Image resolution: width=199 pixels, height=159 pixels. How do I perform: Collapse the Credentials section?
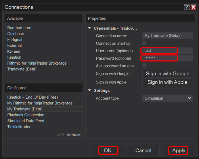coord(89,28)
